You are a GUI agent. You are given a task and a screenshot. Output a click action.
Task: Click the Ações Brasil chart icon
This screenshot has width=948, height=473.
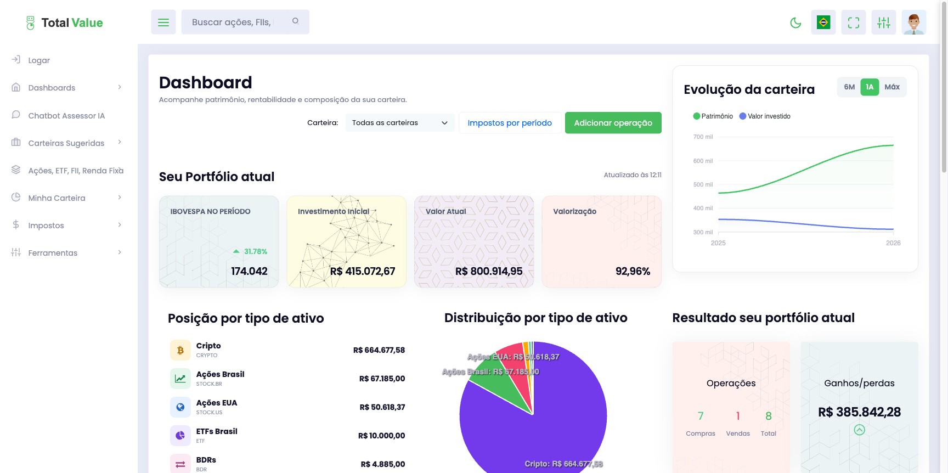tap(180, 379)
